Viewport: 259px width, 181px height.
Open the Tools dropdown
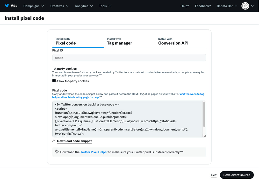(x=105, y=6)
